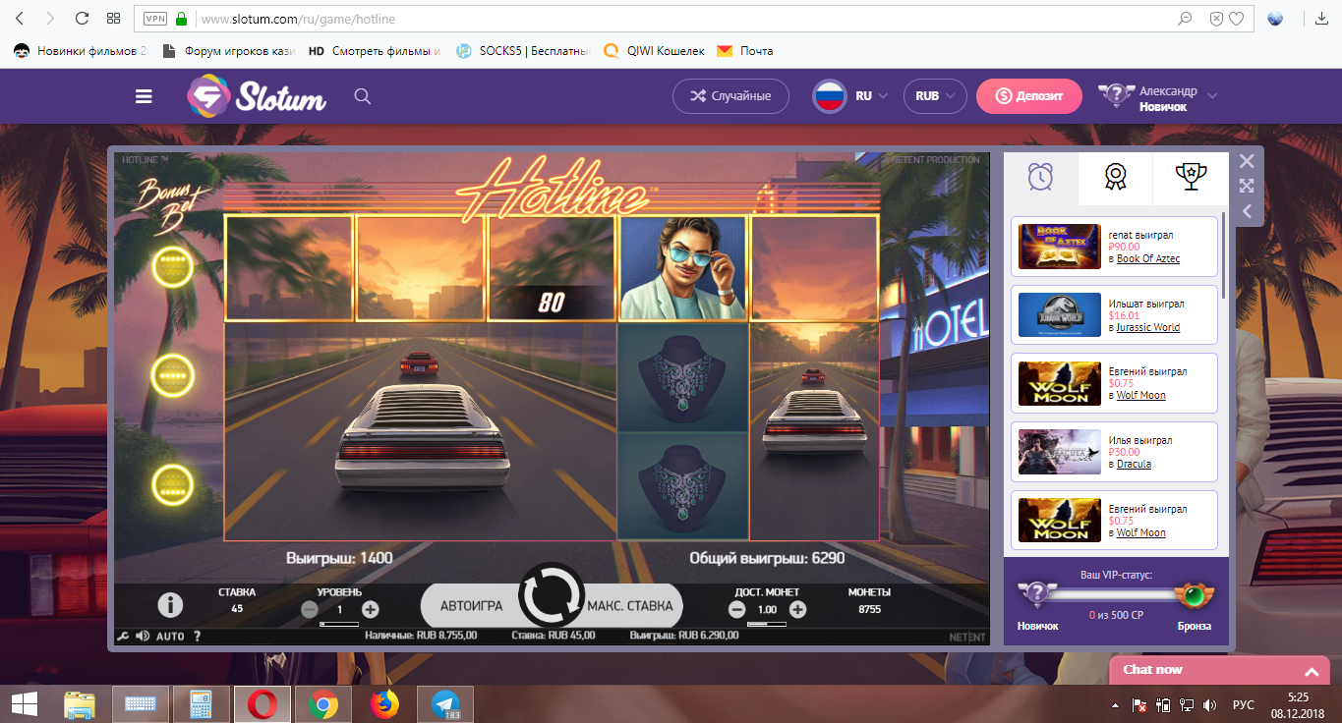
Task: Select the award ribbon tab
Action: (x=1115, y=177)
